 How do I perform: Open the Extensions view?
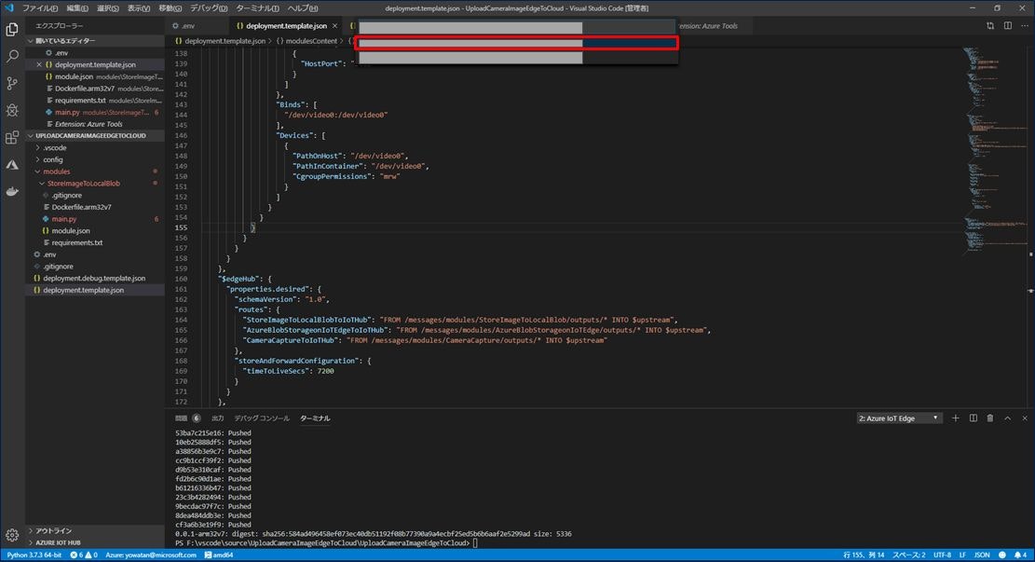[12, 137]
